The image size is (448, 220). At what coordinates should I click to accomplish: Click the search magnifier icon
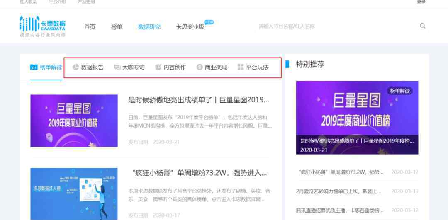[423, 26]
